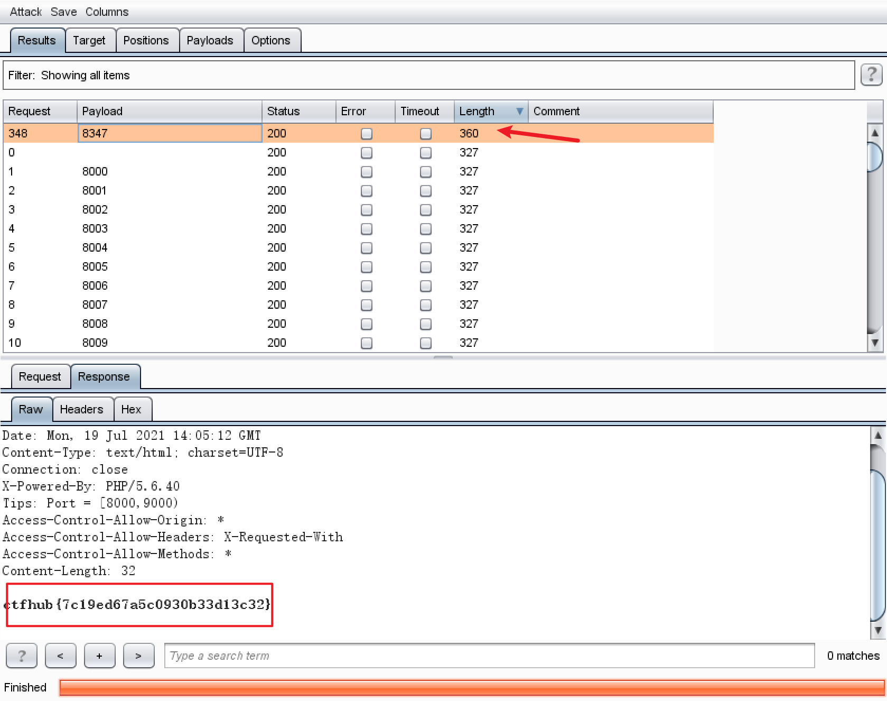The image size is (887, 701).
Task: Toggle Timeout checkbox for payload 8001
Action: [x=425, y=191]
